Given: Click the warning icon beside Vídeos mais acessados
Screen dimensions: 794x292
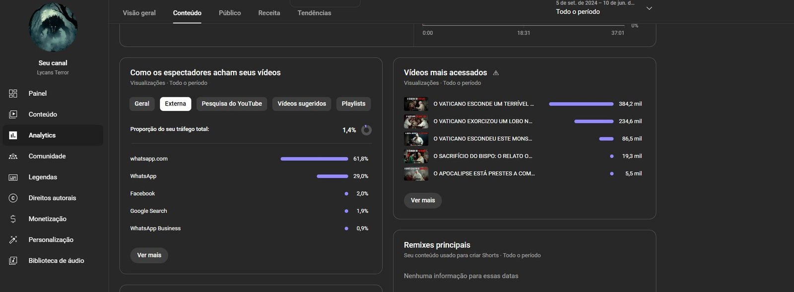Looking at the screenshot, I should [496, 73].
